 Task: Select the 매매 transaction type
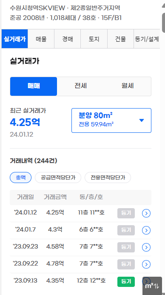[34, 86]
